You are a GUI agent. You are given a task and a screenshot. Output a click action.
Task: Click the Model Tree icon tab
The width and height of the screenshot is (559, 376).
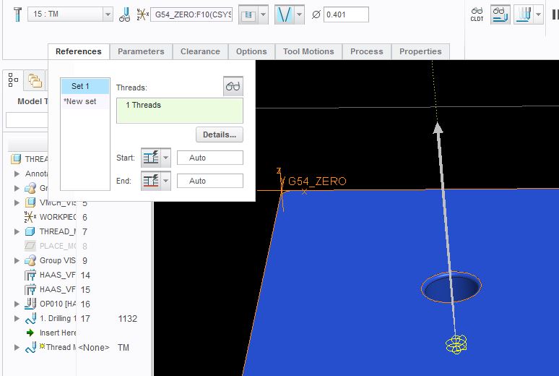coord(13,80)
